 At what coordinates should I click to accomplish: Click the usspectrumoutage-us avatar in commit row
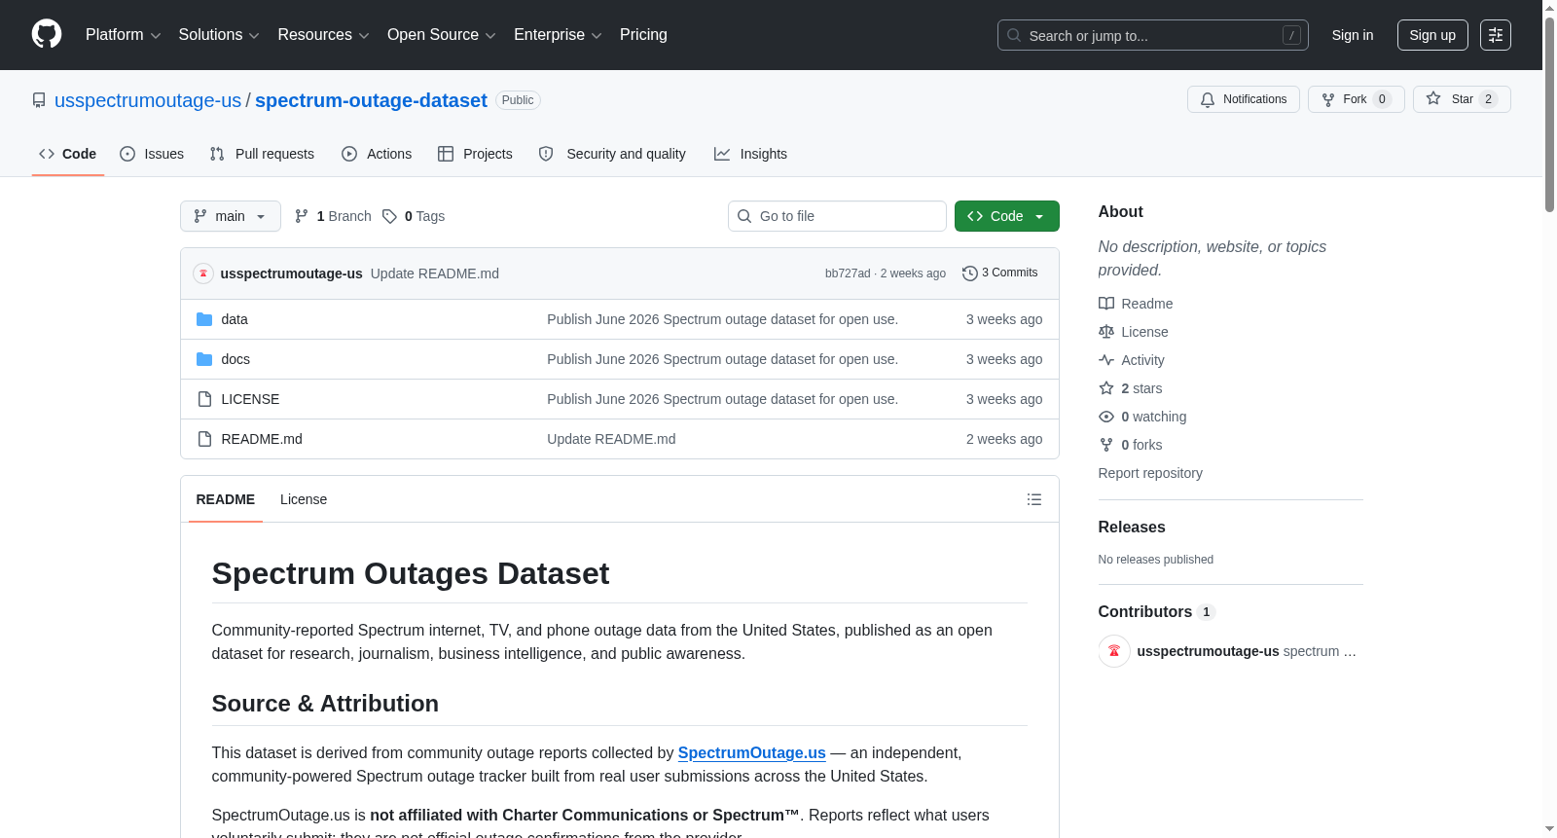(203, 273)
